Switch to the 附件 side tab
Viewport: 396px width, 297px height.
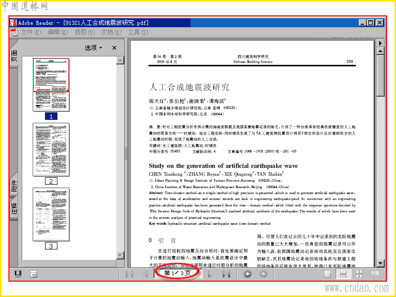(x=14, y=186)
